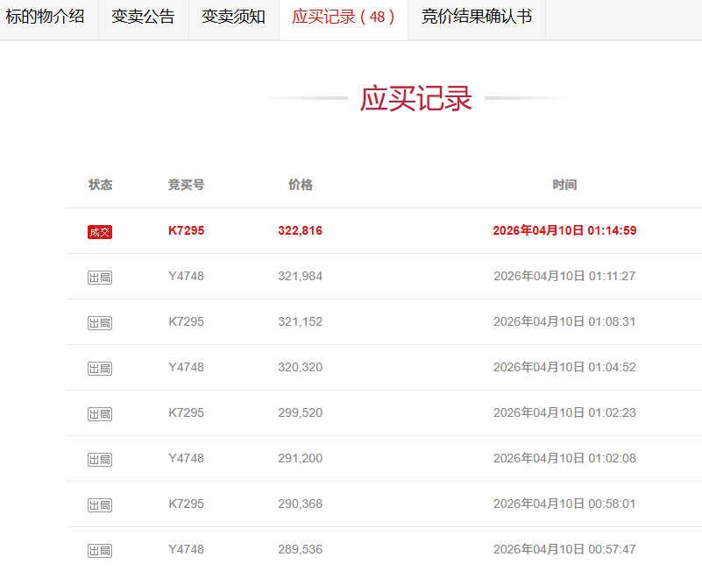The width and height of the screenshot is (702, 571).
Task: Click the timestamp 2026年04月10日 01:14:59
Action: coord(564,230)
